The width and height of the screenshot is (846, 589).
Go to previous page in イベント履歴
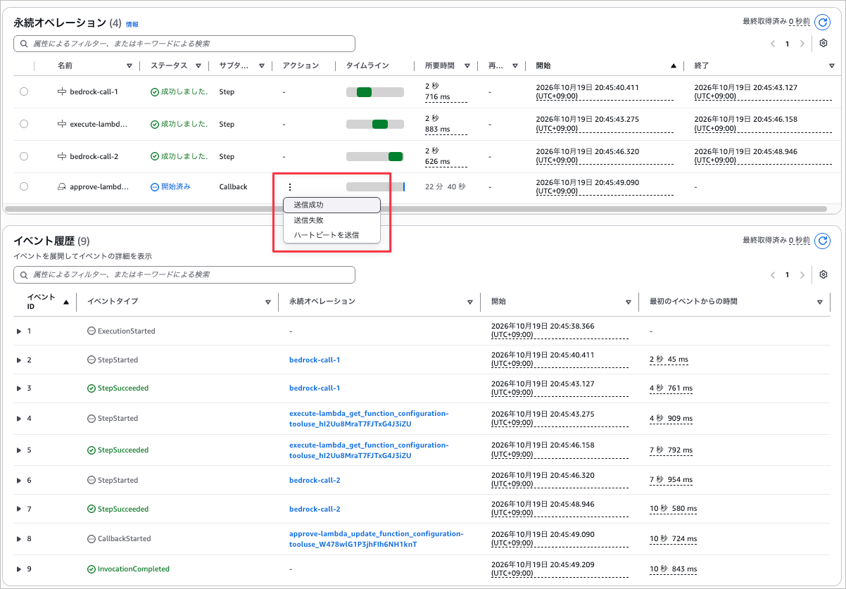tap(773, 274)
